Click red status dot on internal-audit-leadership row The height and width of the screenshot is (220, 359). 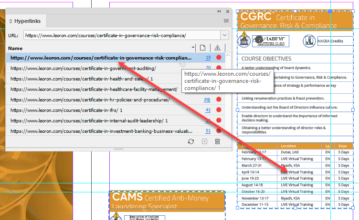click(219, 120)
